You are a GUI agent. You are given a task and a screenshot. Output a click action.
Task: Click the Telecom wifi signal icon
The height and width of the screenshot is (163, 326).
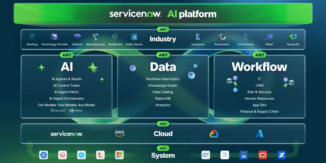[x=77, y=37]
